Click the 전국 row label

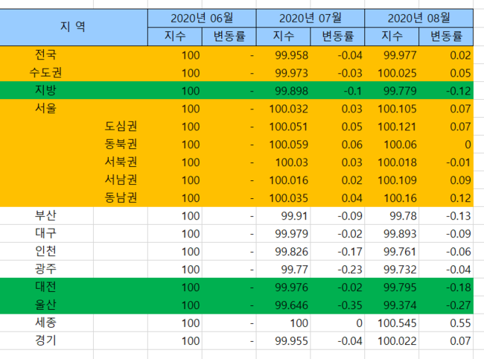coord(45,54)
